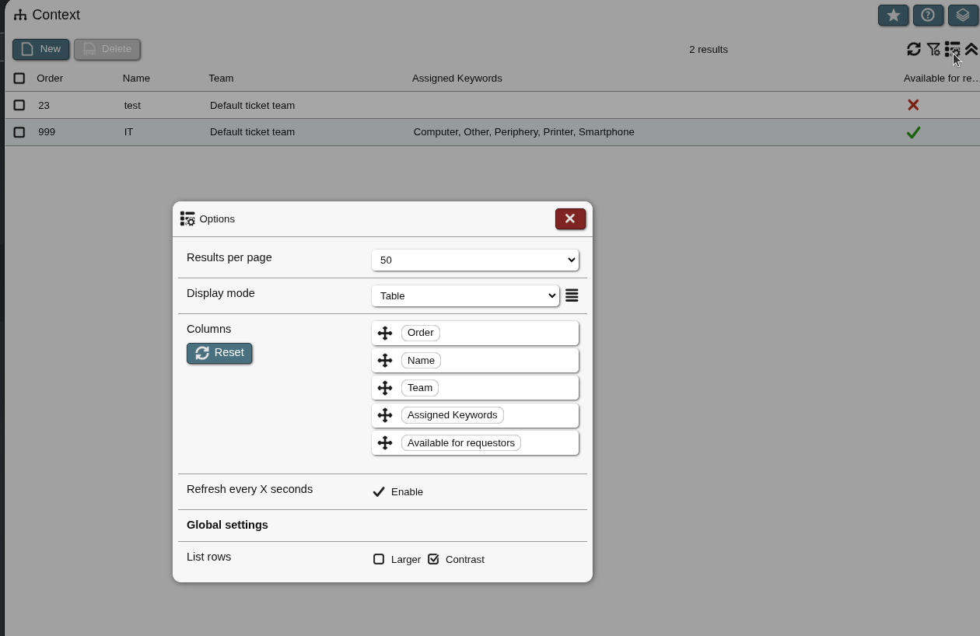Click move handle beside Assigned Keywords

pyautogui.click(x=385, y=415)
